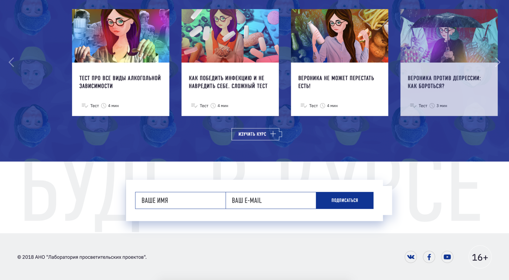Open the title КАК ПОБЕДИТЬ ИНФЕКЦИЮ test link
509x280 pixels.
tap(228, 82)
